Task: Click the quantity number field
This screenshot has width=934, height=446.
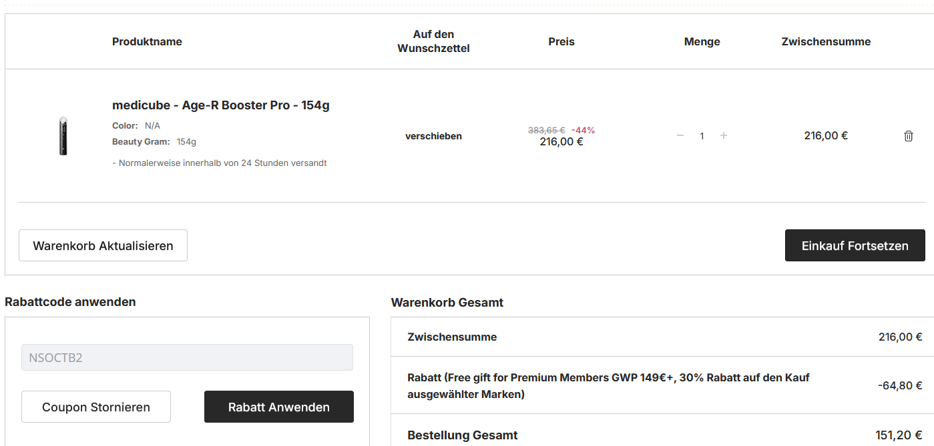Action: point(702,136)
